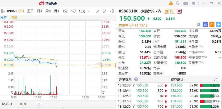Image resolution: width=222 pixels, height=109 pixels.
Task: Switch to the 日K chart tab
Action: point(40,11)
